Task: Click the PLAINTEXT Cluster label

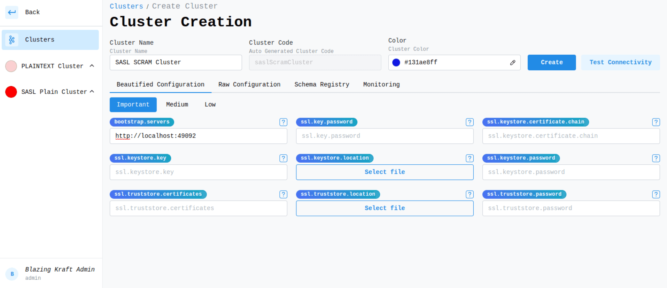Action: pos(52,66)
